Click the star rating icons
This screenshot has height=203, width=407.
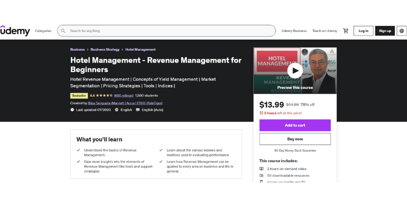104,95
